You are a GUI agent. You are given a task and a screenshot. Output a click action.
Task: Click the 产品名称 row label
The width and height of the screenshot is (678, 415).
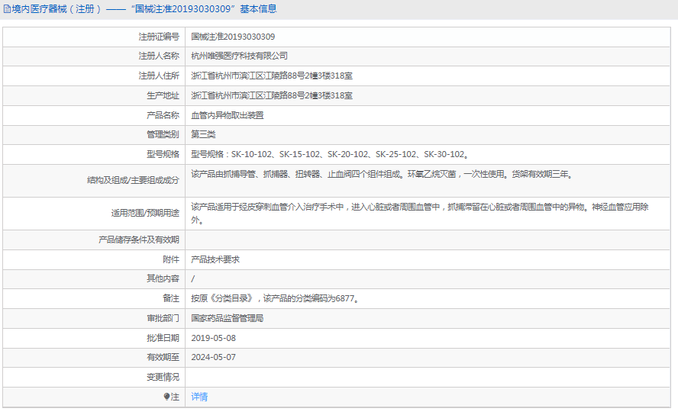(x=163, y=115)
